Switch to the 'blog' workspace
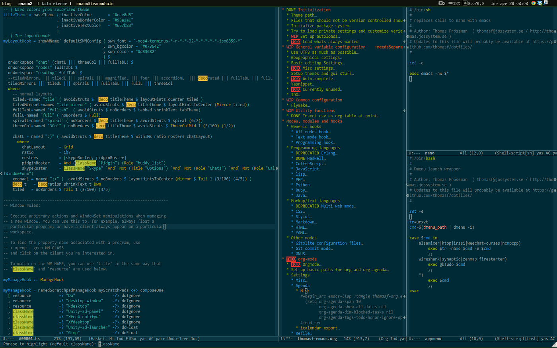This screenshot has width=557, height=348. (x=6, y=3)
